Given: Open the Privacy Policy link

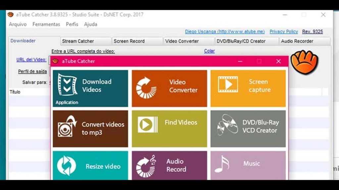Looking at the screenshot, I should pyautogui.click(x=284, y=31).
